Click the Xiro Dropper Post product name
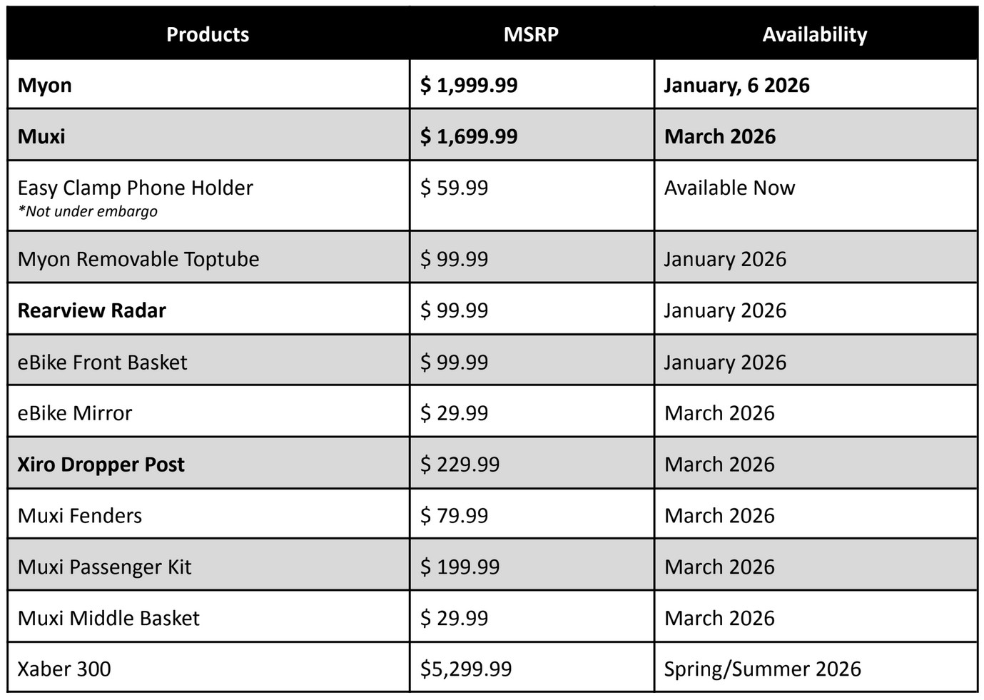This screenshot has height=700, width=984. coord(101,465)
